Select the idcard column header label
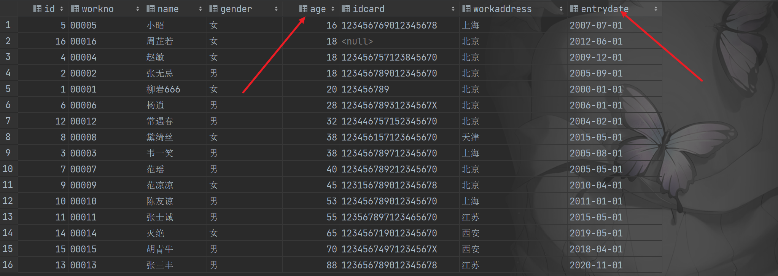The image size is (778, 276). (369, 9)
